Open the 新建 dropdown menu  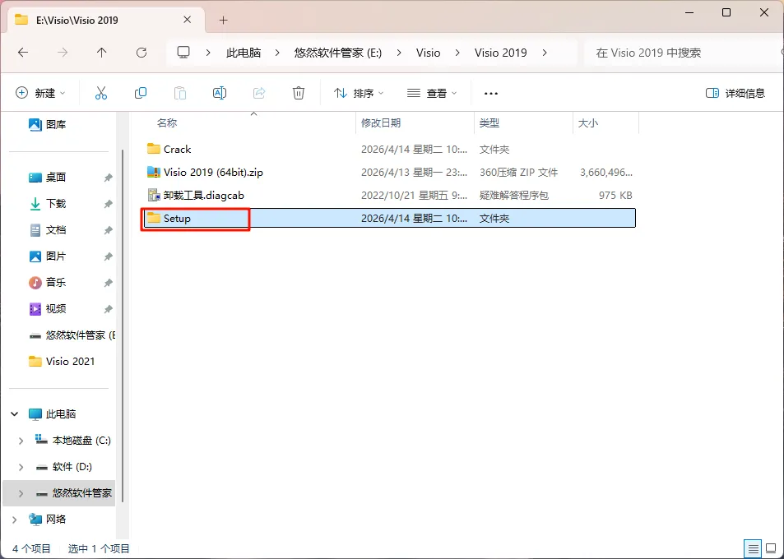pos(40,93)
